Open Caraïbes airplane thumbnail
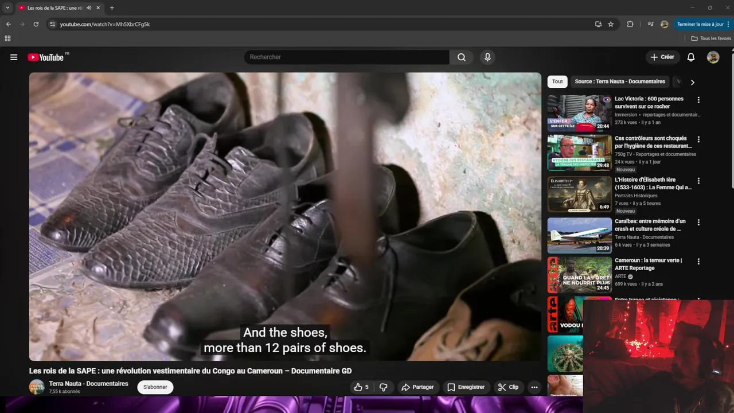 (x=579, y=235)
